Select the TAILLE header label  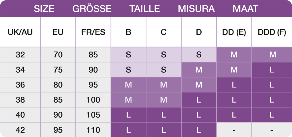point(145,9)
